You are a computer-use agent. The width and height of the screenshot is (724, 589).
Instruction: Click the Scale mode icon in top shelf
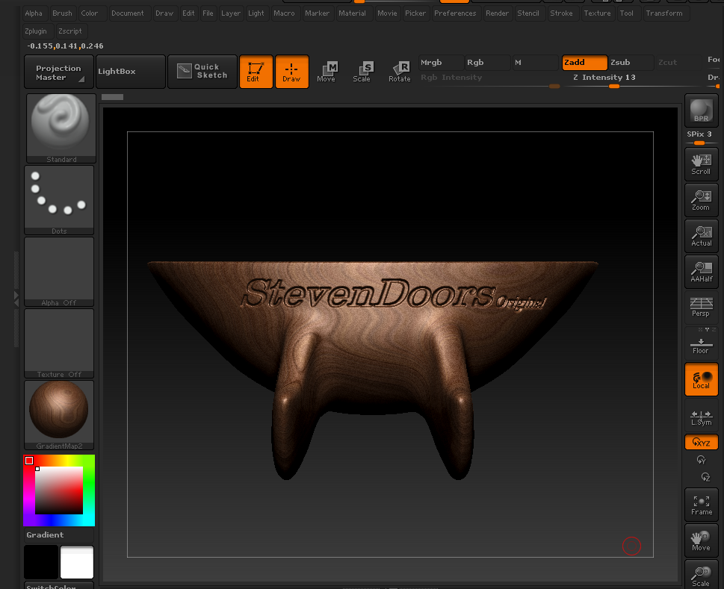click(362, 72)
